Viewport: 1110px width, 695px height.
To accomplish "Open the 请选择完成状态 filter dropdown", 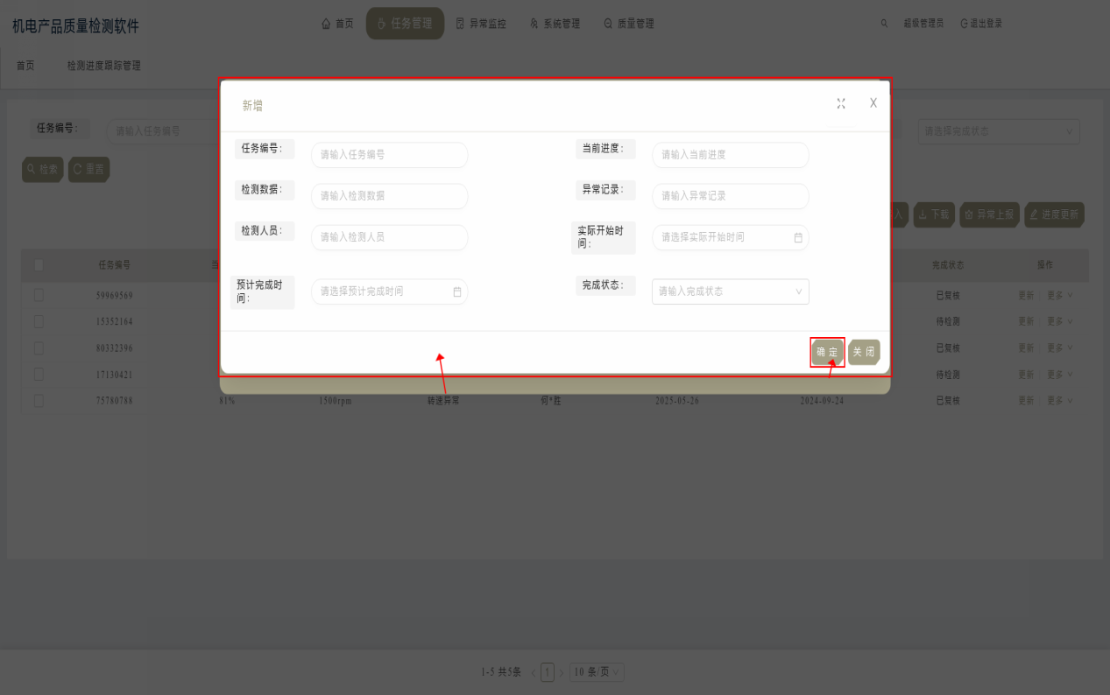I will click(998, 131).
